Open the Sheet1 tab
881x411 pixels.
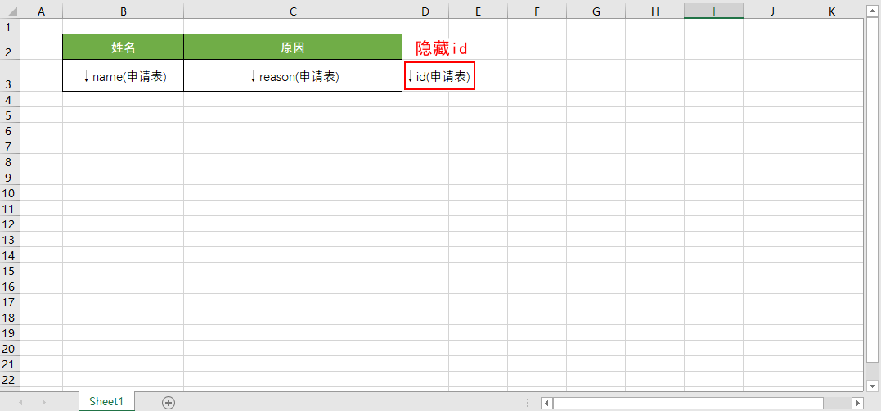tap(106, 401)
